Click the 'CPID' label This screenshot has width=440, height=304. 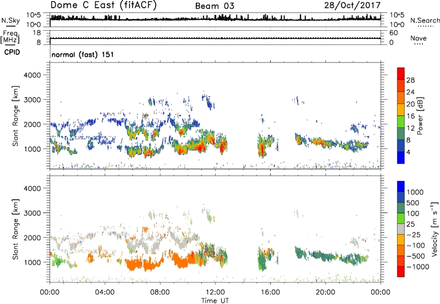tap(12, 52)
